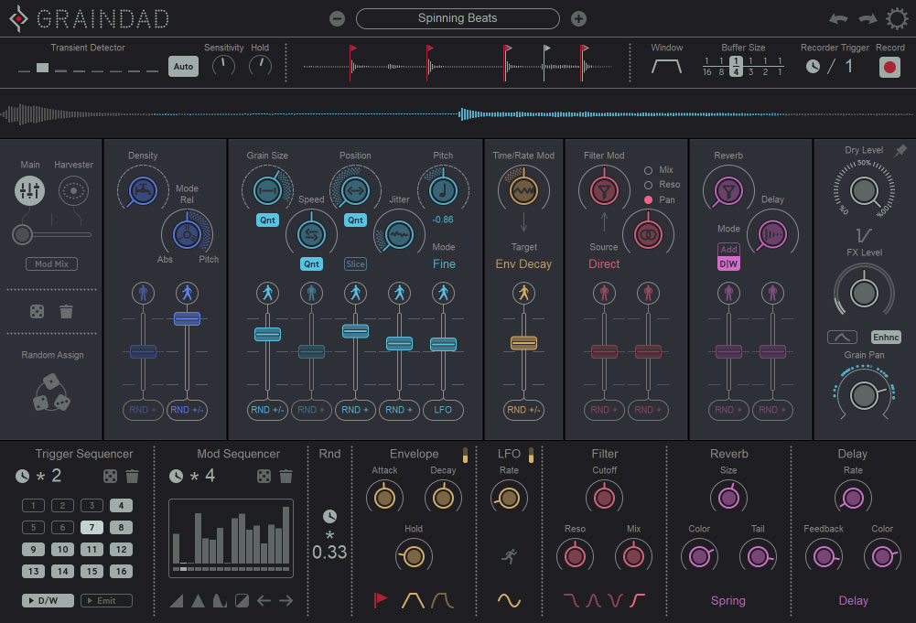The image size is (916, 623).
Task: Open the LFO modulation source selector under Pitch
Action: pyautogui.click(x=443, y=410)
